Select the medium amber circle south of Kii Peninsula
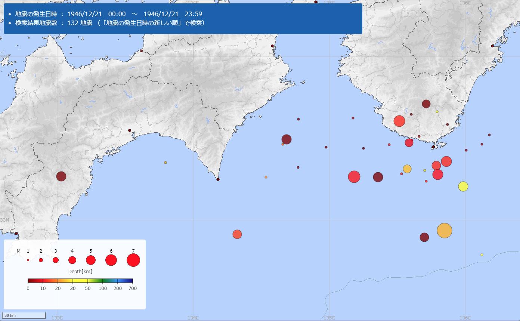Image resolution: width=520 pixels, height=321 pixels. pos(407,169)
